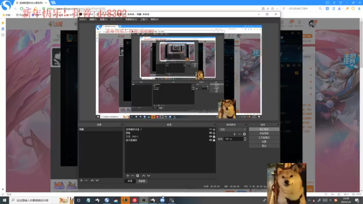Open Windows Start menu

coord(5,200)
